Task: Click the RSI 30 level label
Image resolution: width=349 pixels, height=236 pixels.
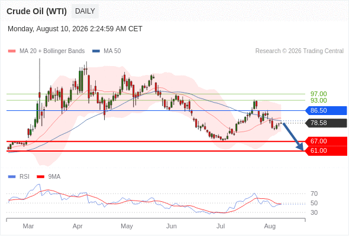Action: [x=314, y=212]
